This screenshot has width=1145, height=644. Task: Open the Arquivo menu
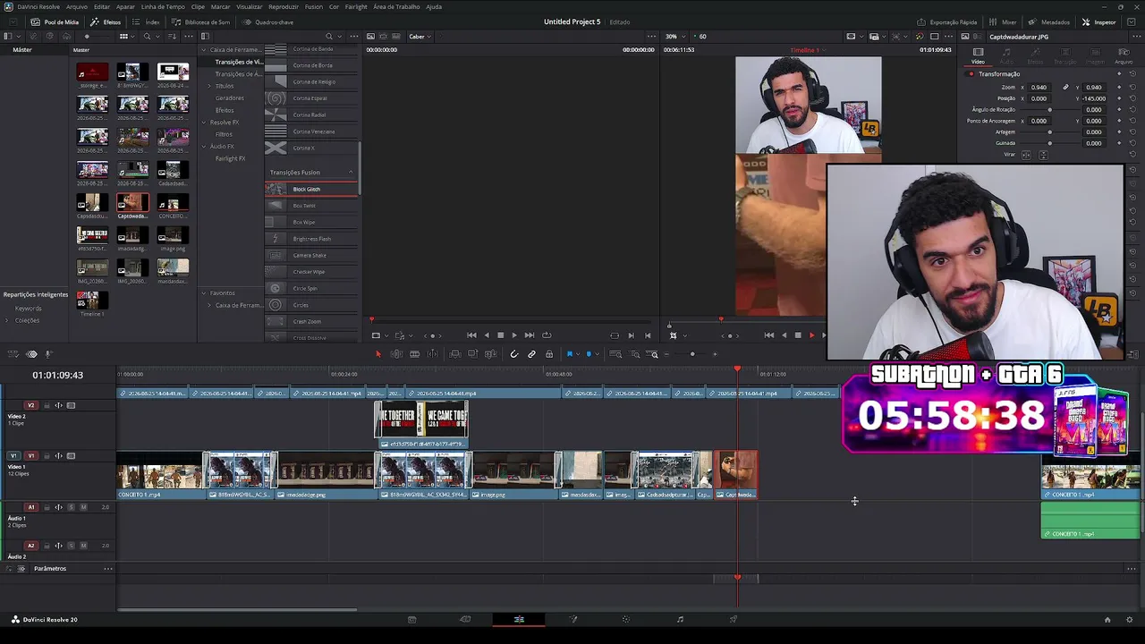[x=77, y=6]
